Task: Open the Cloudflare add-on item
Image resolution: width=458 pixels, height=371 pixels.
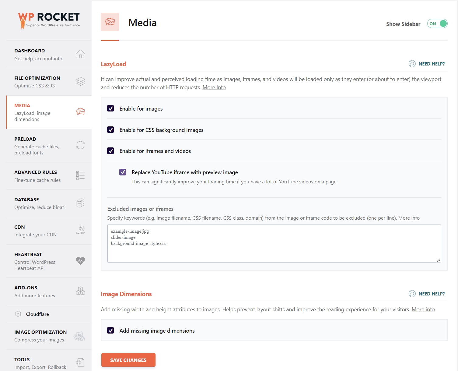Action: coord(49,314)
